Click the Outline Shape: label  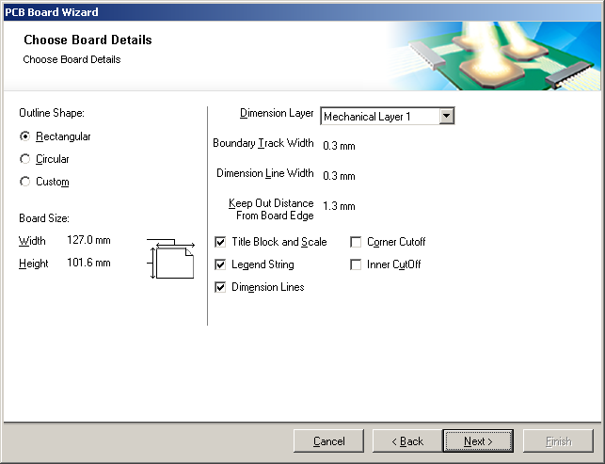(x=52, y=113)
